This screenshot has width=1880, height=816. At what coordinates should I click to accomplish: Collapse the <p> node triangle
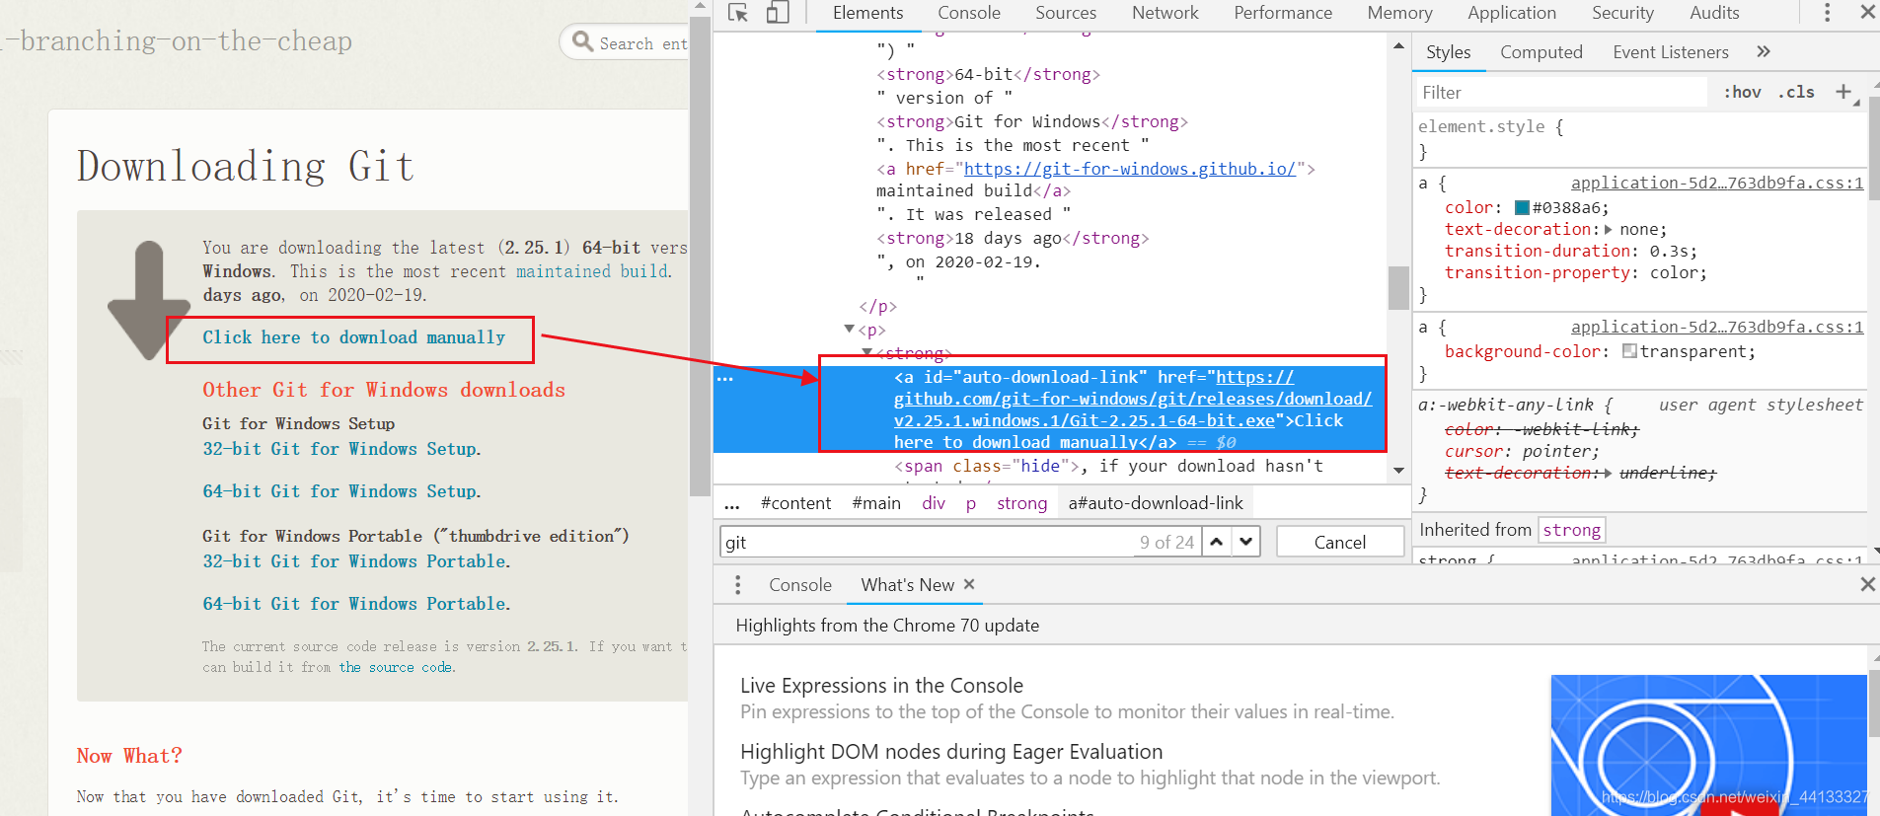[x=850, y=330]
